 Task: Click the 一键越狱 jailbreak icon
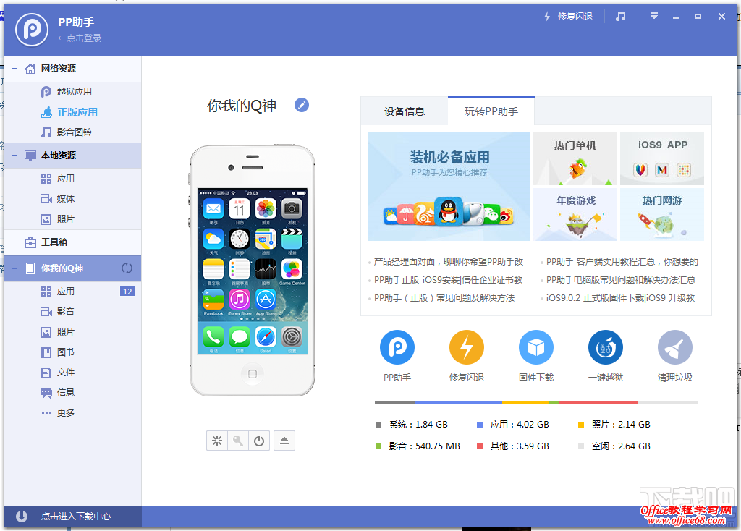click(606, 347)
